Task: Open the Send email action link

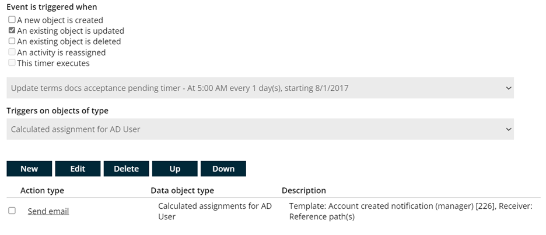Action: pos(48,211)
